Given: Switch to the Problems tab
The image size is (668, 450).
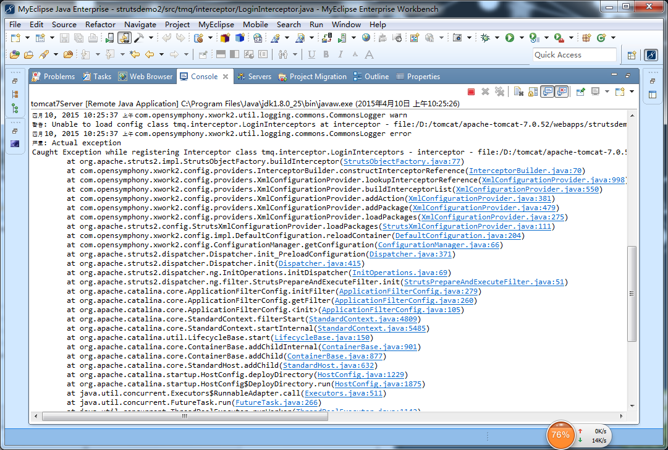Looking at the screenshot, I should pos(54,77).
